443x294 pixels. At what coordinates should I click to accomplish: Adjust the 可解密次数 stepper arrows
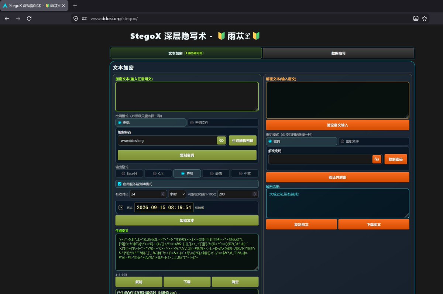click(x=255, y=194)
